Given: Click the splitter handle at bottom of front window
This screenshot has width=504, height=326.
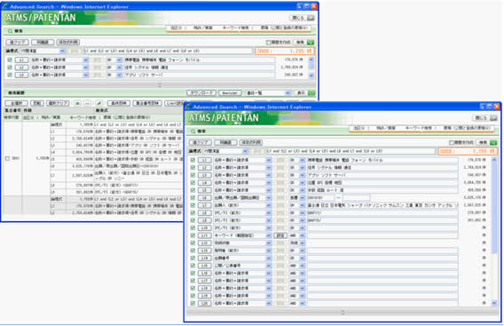Looking at the screenshot, I should coord(343,312).
